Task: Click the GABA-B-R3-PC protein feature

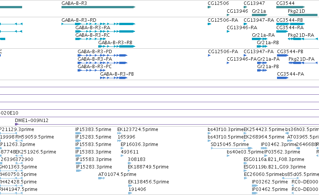Action: click(x=91, y=70)
